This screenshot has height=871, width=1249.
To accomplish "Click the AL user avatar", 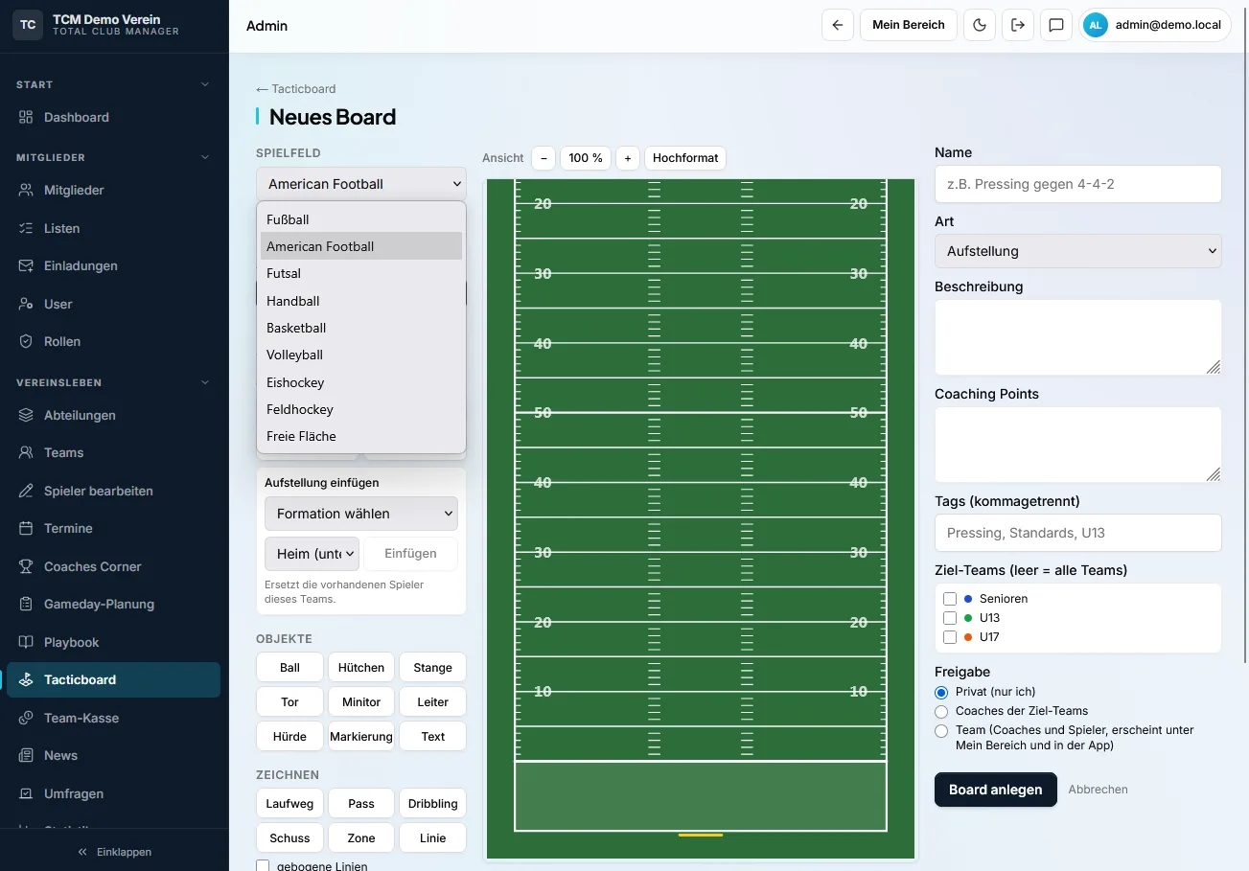I will 1096,25.
